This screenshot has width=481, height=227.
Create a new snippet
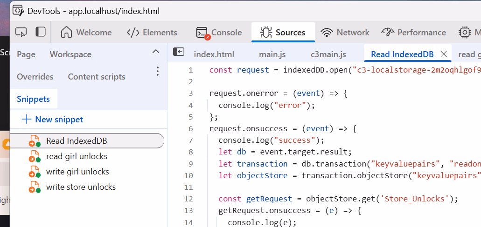point(52,120)
